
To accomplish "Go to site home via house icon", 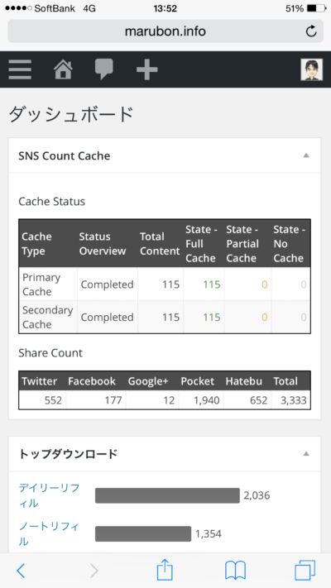I will pyautogui.click(x=63, y=69).
